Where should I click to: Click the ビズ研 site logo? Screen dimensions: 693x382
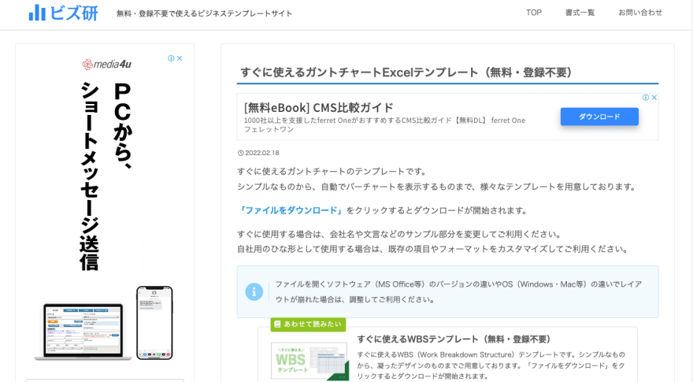click(63, 13)
